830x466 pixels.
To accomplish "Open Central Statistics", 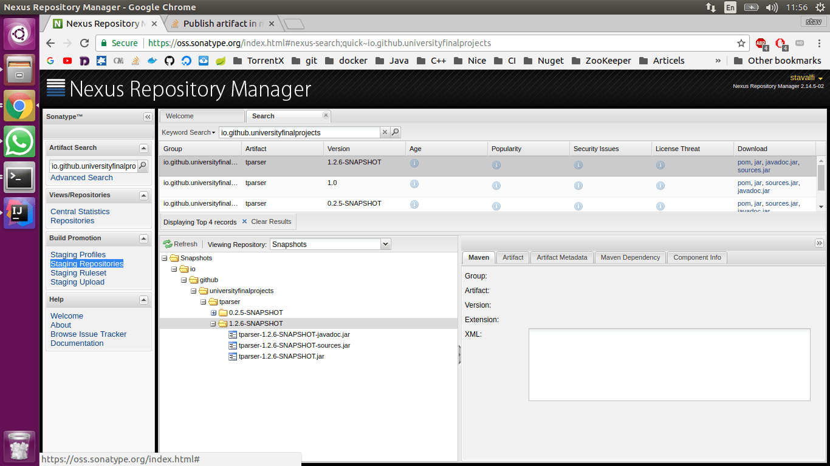I will coord(80,212).
